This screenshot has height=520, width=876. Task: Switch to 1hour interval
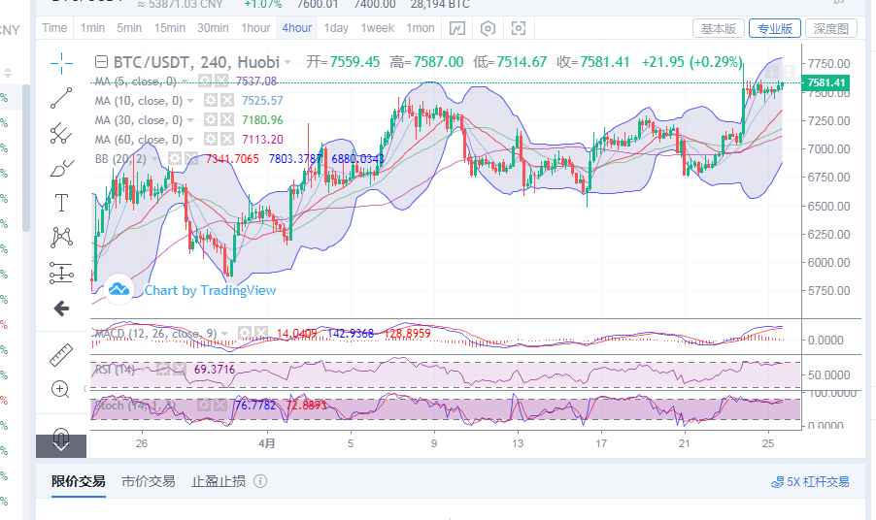(x=255, y=28)
